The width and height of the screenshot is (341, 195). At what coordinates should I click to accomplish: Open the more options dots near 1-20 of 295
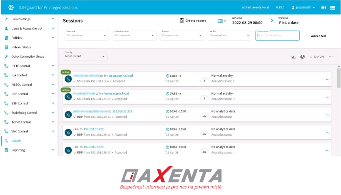tap(331, 57)
